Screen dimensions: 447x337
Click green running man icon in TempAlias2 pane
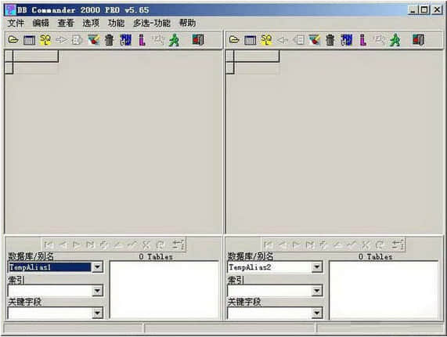(x=395, y=40)
